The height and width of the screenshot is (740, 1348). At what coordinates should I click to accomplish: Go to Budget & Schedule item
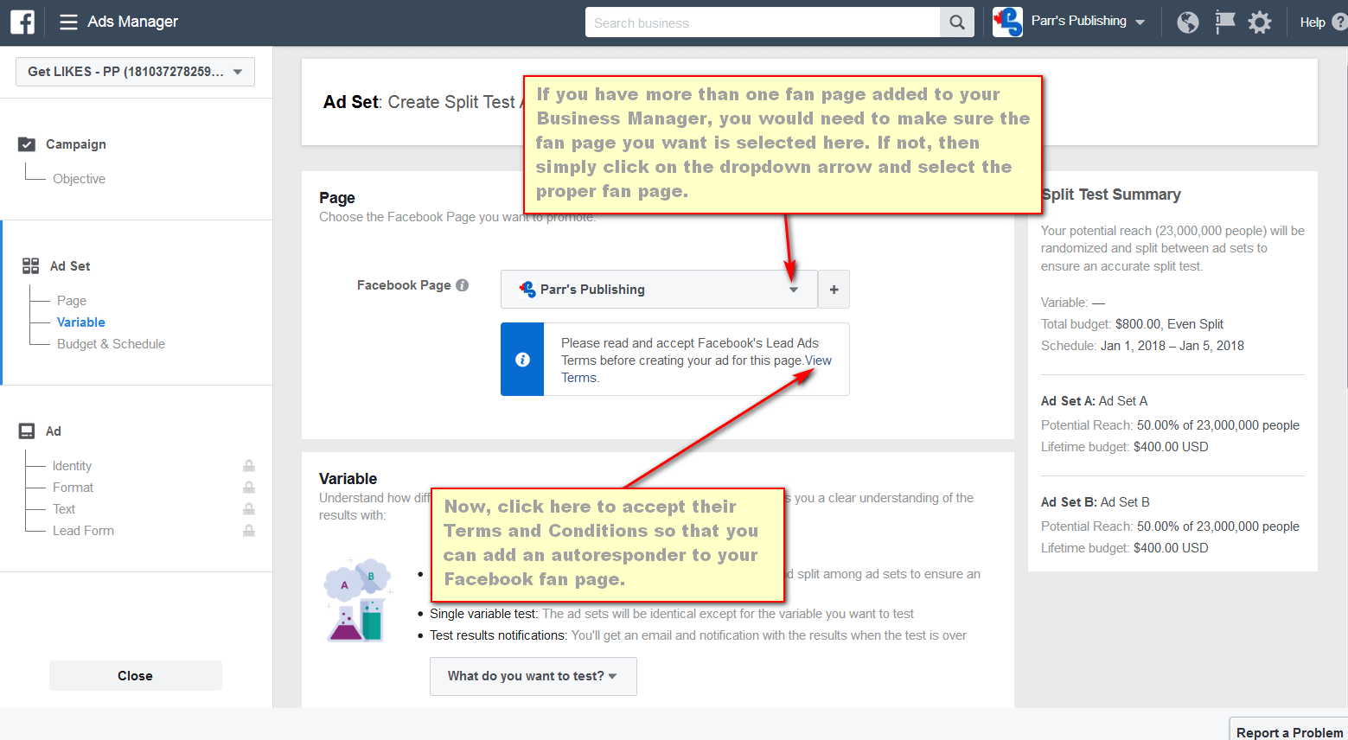point(111,344)
